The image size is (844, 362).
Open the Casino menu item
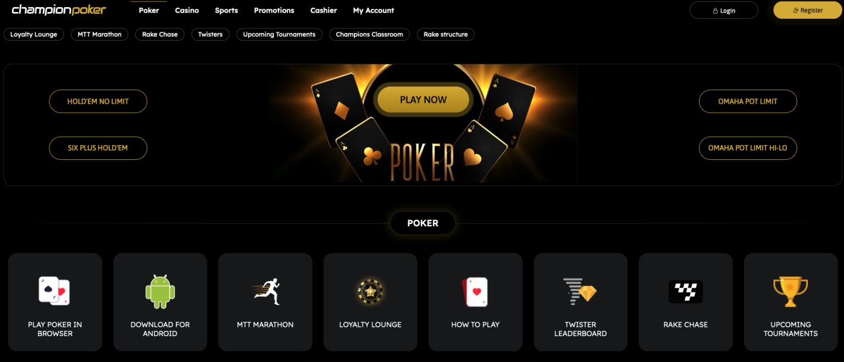[187, 10]
